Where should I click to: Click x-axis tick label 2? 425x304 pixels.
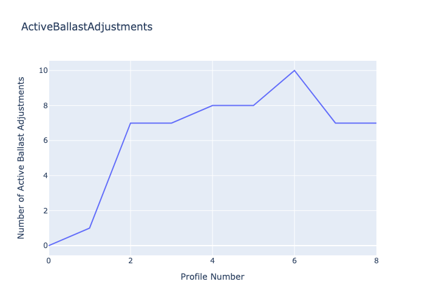pyautogui.click(x=131, y=261)
